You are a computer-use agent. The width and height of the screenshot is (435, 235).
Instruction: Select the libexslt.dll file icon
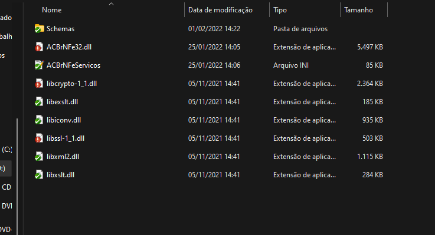(39, 101)
